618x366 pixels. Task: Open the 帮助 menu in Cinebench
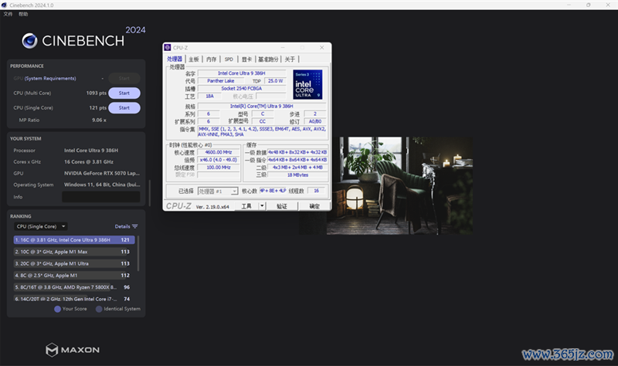pyautogui.click(x=23, y=14)
